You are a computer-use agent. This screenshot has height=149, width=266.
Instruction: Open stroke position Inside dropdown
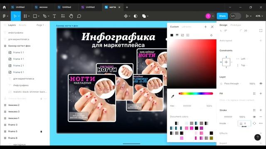coord(224,123)
